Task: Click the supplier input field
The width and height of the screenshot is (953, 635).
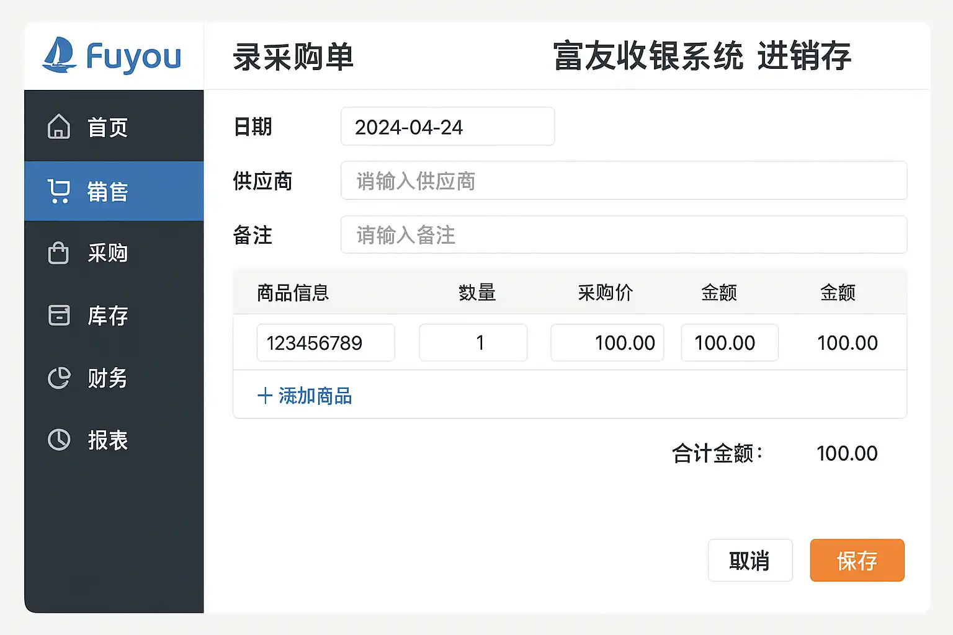Action: point(624,180)
